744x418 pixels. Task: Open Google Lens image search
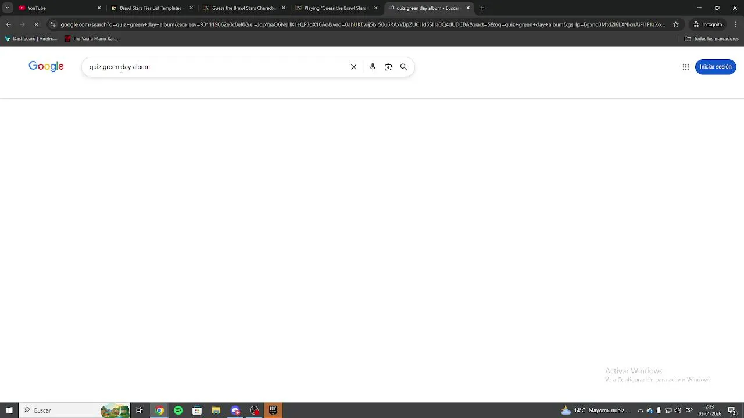[x=388, y=67]
